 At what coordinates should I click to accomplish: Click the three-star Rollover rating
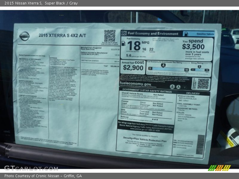(x=155, y=120)
